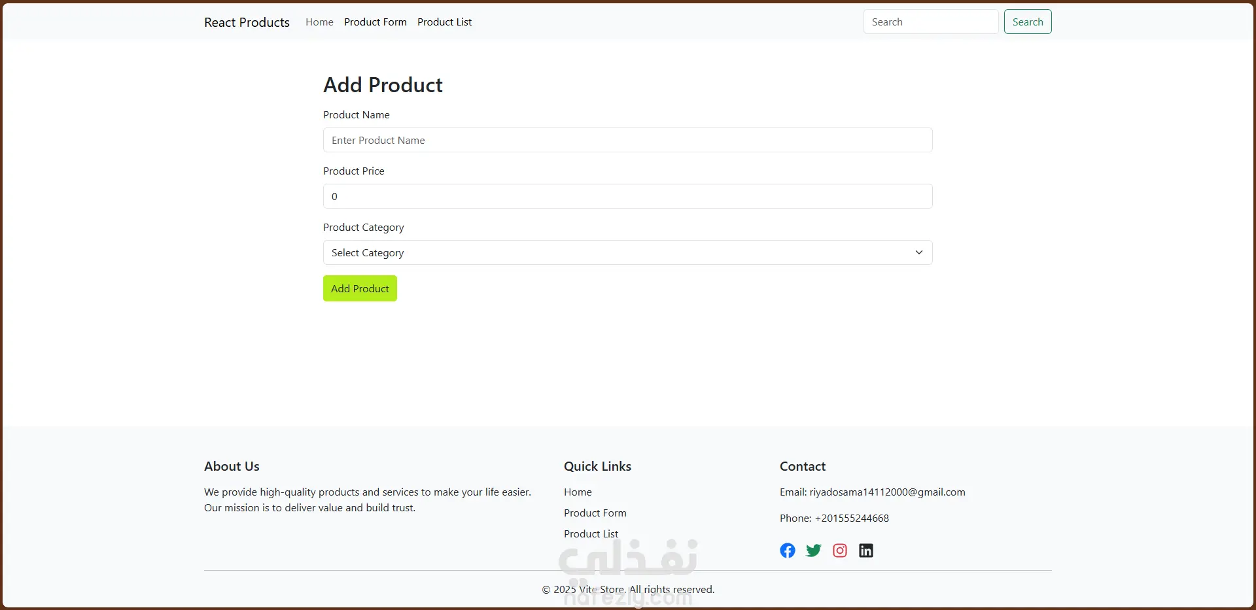Follow the footer Home quick link

tap(578, 492)
